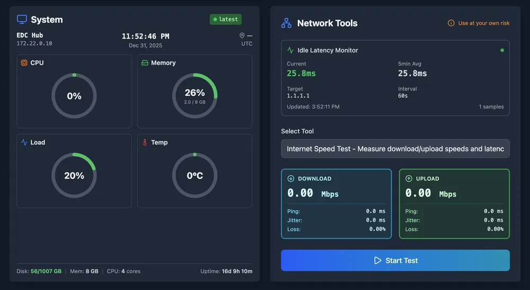Viewport: 530px width, 290px height.
Task: Click the Download Ping 0.0 ms value
Action: [x=376, y=211]
